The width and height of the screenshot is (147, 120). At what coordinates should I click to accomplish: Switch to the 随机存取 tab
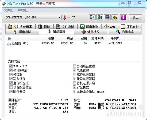pyautogui.click(x=130, y=27)
